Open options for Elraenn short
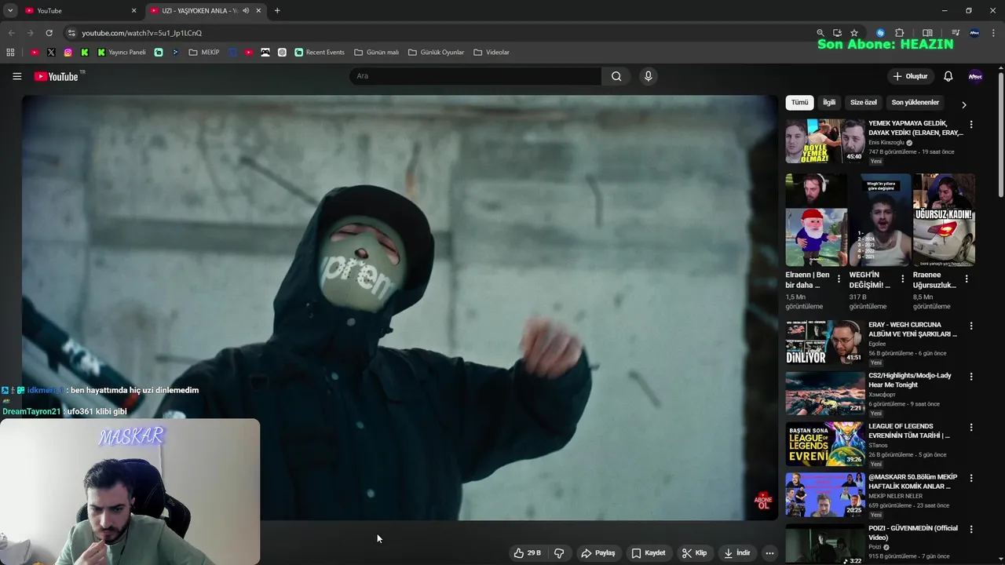The height and width of the screenshot is (565, 1005). click(839, 279)
